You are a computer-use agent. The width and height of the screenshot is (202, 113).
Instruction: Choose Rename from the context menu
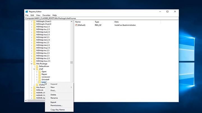point(59,98)
